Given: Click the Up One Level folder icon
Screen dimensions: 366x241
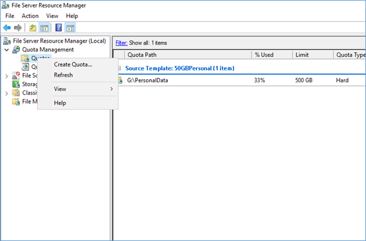Looking at the screenshot, I should click(33, 27).
